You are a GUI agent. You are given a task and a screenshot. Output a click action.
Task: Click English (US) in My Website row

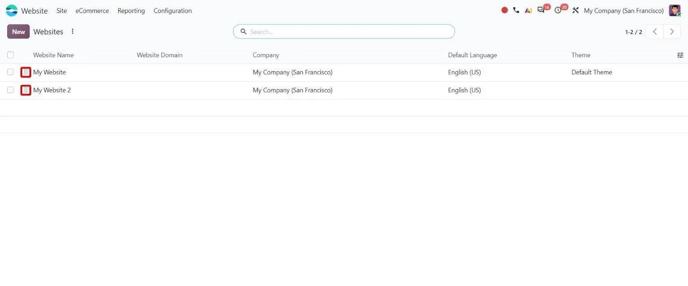coord(464,72)
